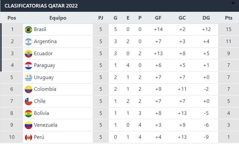Click the GF column header
The image size is (239, 144).
click(x=158, y=18)
